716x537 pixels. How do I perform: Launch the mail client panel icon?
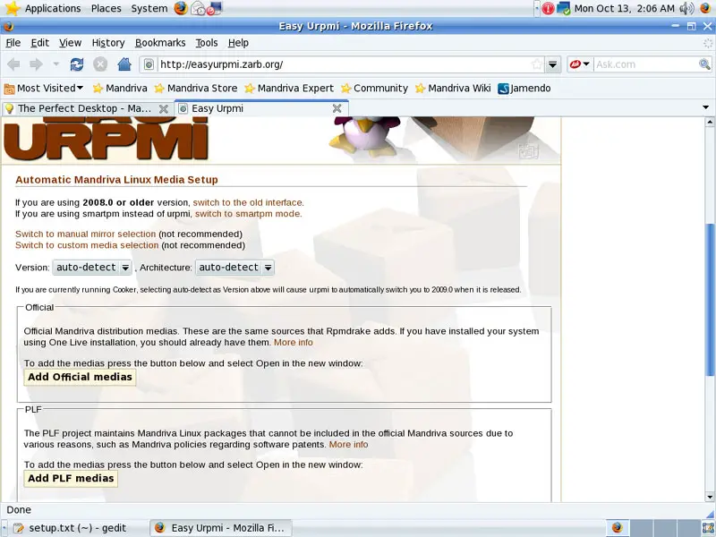click(198, 8)
